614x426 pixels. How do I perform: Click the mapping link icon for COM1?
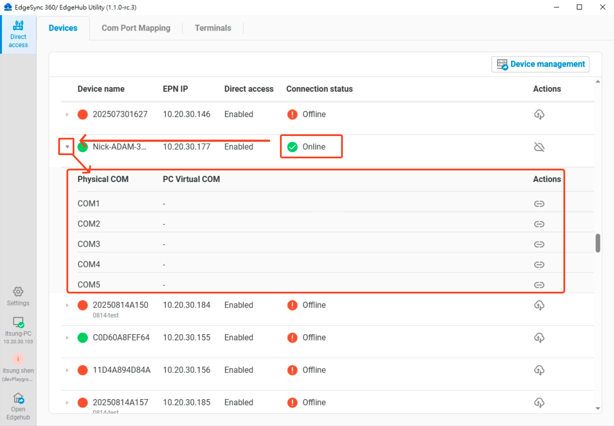click(x=539, y=203)
